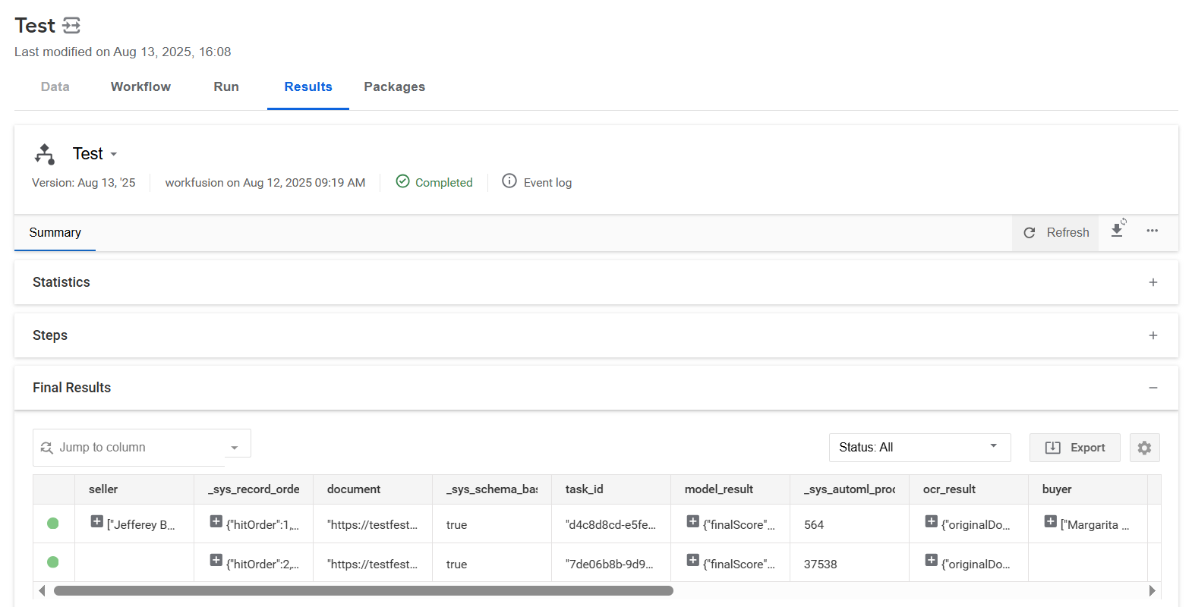1192x607 pixels.
Task: Open the table settings gear
Action: click(x=1144, y=448)
